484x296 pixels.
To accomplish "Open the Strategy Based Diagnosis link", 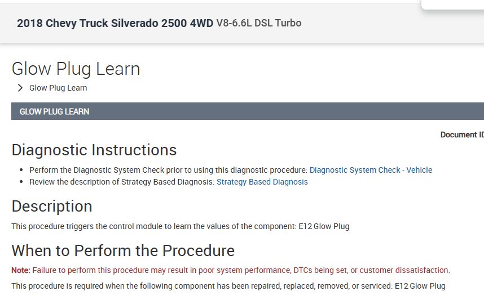I will pyautogui.click(x=262, y=182).
